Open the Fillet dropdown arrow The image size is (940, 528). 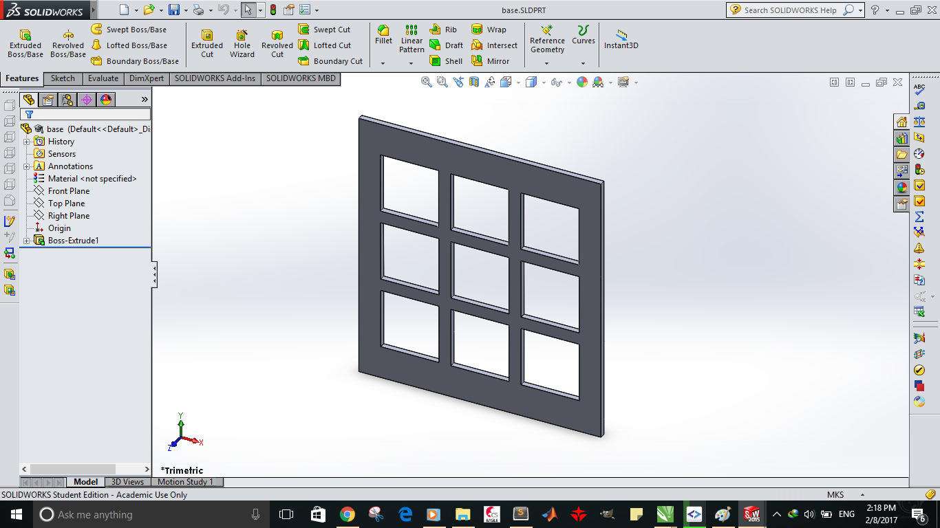[x=383, y=63]
